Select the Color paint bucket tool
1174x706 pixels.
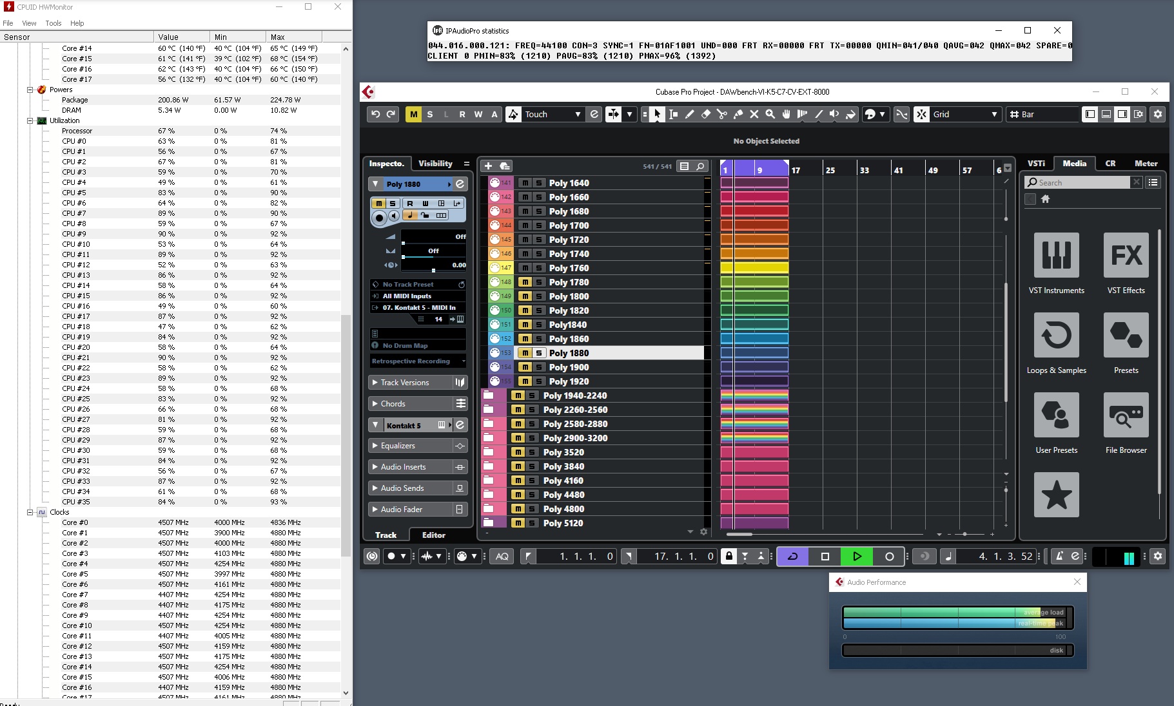(850, 114)
